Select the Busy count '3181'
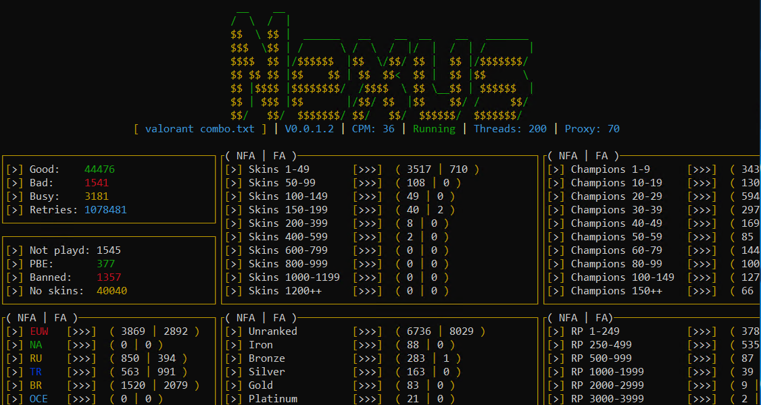This screenshot has width=761, height=405. click(97, 196)
